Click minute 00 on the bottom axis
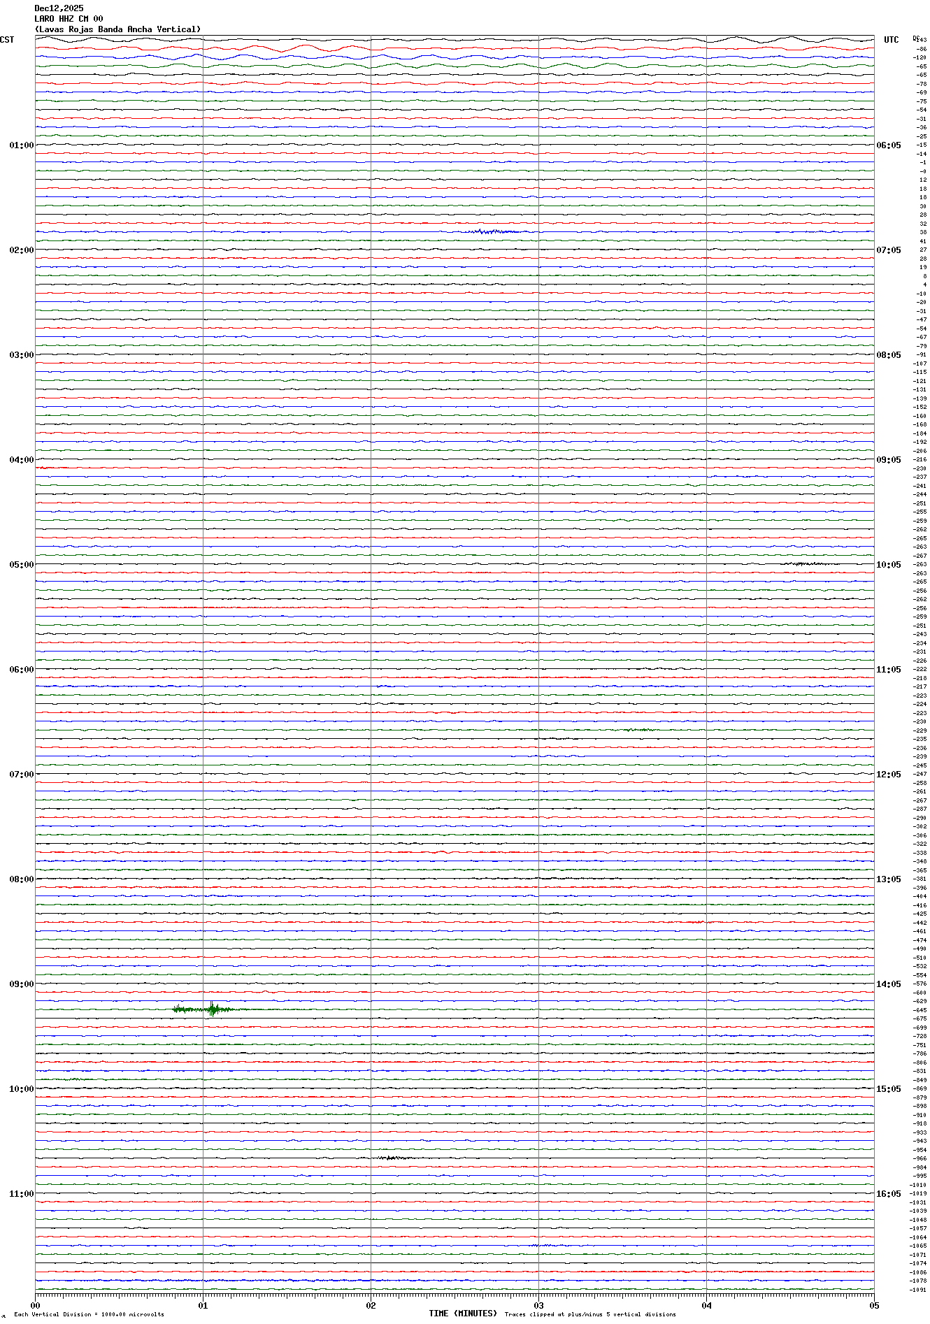Viewport: 930px width, 1324px height. click(x=36, y=1305)
